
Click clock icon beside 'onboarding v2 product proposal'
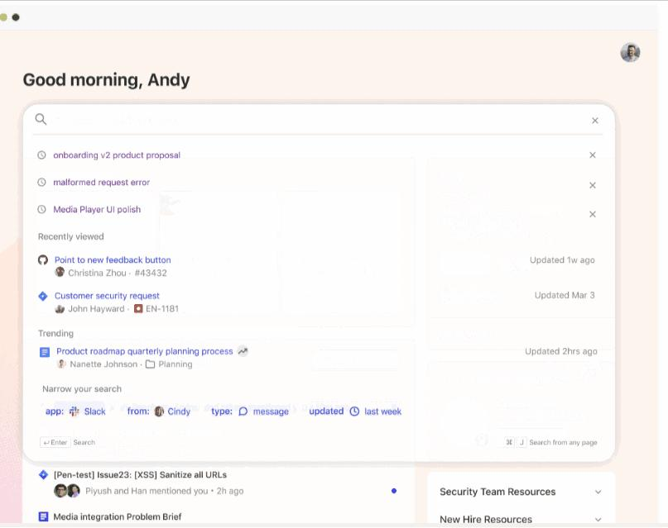(x=41, y=155)
